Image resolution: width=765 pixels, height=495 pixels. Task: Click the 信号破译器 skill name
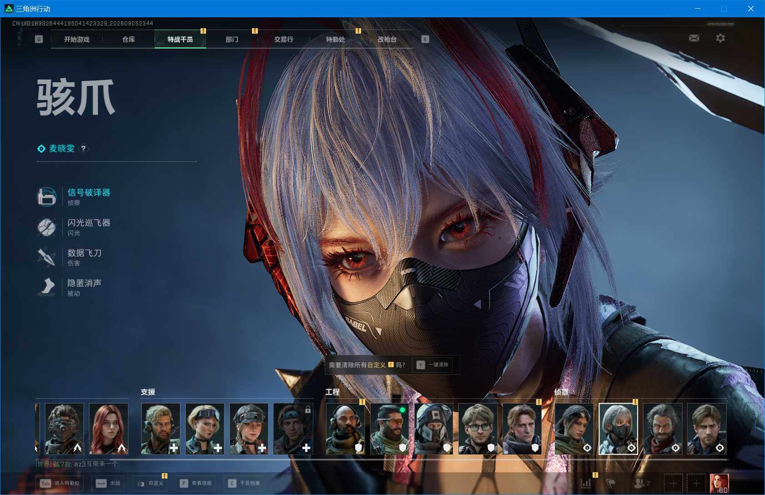[x=89, y=192]
